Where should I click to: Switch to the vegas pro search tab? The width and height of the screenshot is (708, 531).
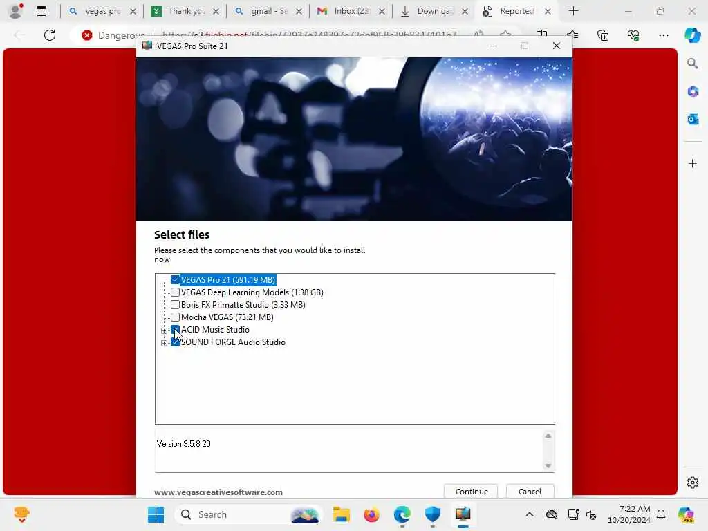[x=102, y=11]
